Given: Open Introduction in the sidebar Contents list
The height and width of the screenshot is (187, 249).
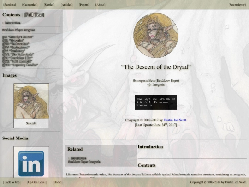Looking at the screenshot, I should [x=12, y=23].
